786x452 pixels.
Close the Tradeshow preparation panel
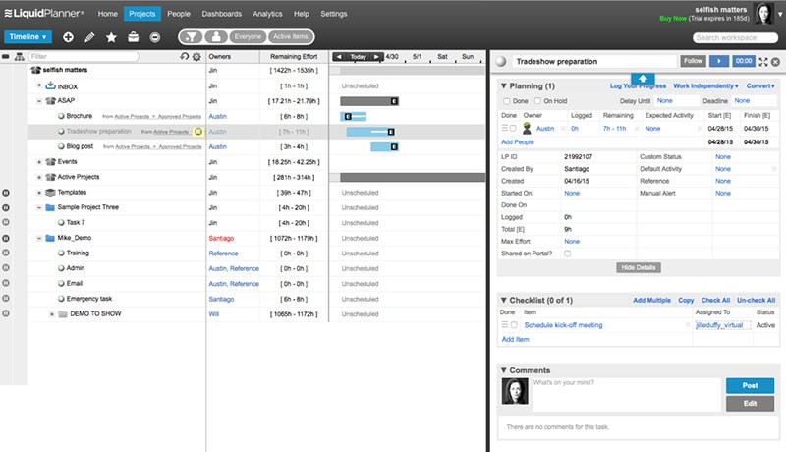(x=776, y=61)
